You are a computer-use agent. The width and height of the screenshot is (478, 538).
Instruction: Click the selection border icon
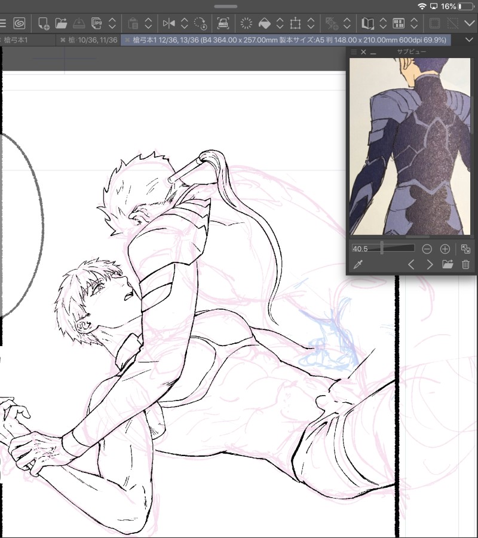434,23
